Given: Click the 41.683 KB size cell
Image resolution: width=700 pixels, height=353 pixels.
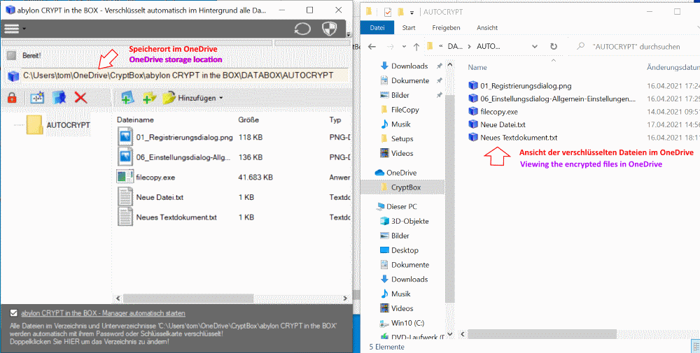Looking at the screenshot, I should (x=255, y=178).
